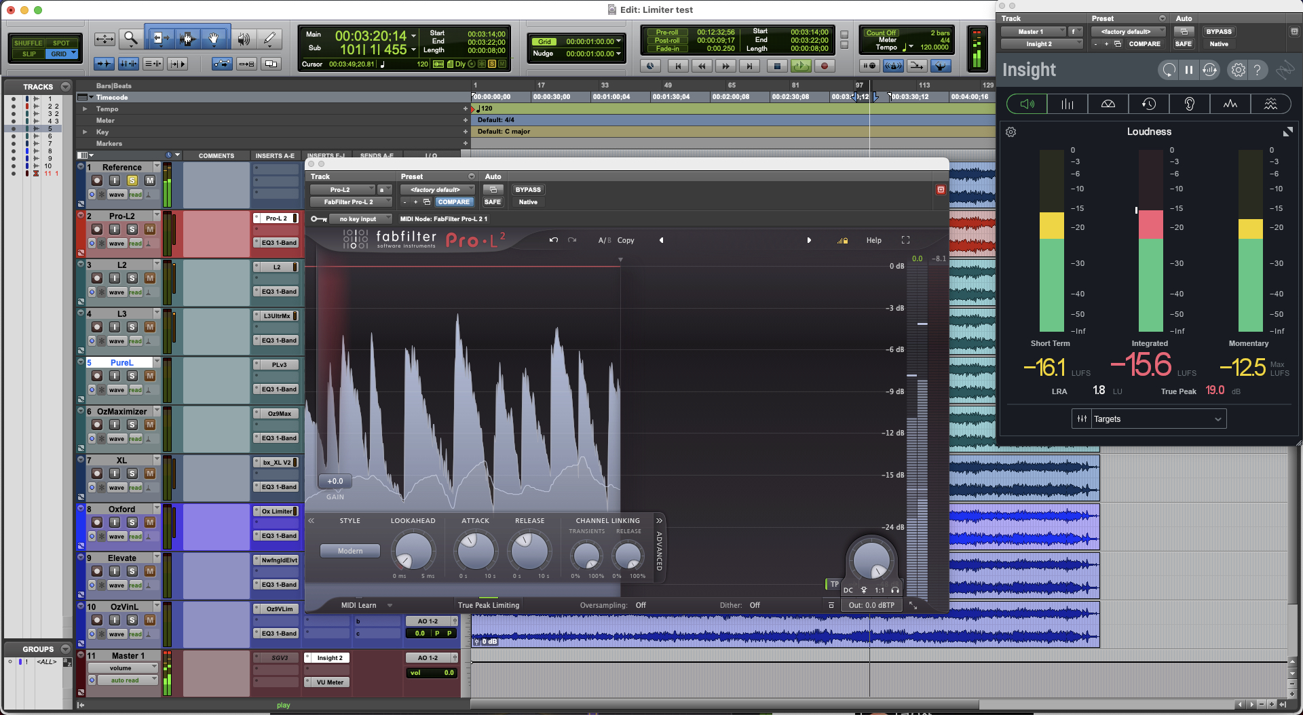
Task: Expand the Loudness panel to full view
Action: 1287,132
